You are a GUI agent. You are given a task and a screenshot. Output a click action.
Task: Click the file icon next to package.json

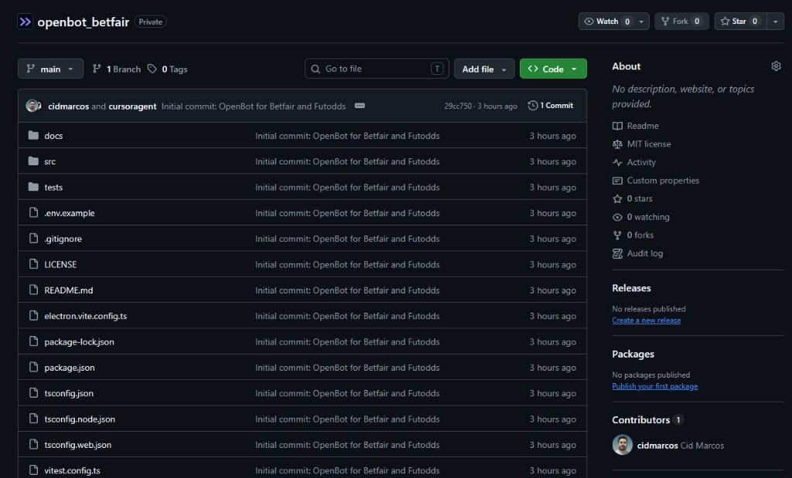pyautogui.click(x=33, y=367)
